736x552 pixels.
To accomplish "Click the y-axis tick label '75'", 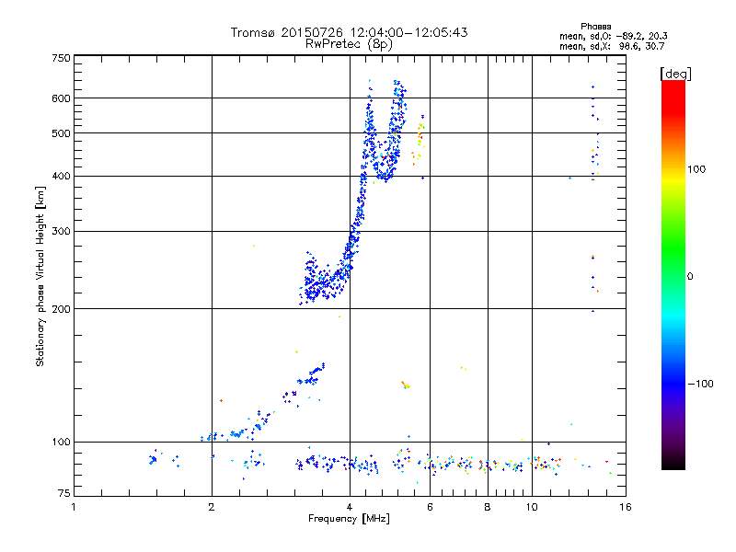I will pos(64,493).
